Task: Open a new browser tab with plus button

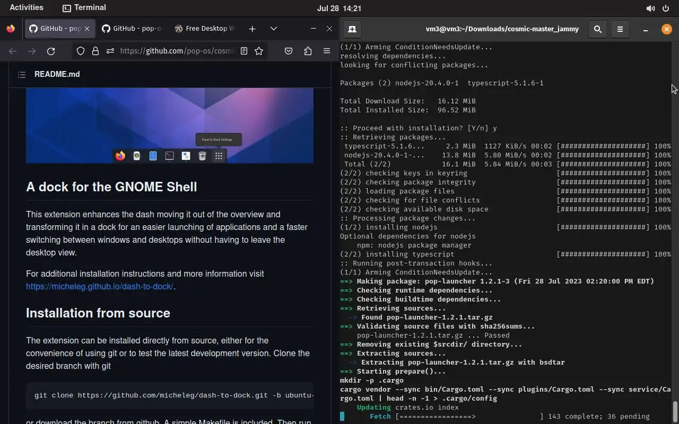Action: (x=253, y=29)
